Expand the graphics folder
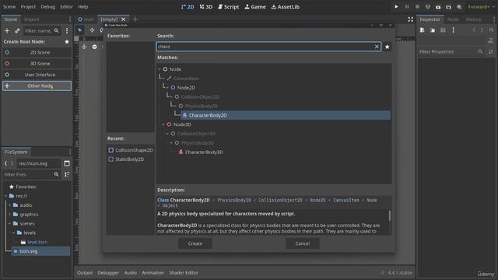The height and width of the screenshot is (280, 498). (10, 215)
